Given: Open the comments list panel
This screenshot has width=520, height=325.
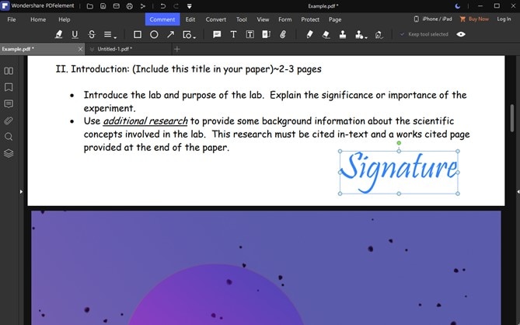Looking at the screenshot, I should point(9,104).
